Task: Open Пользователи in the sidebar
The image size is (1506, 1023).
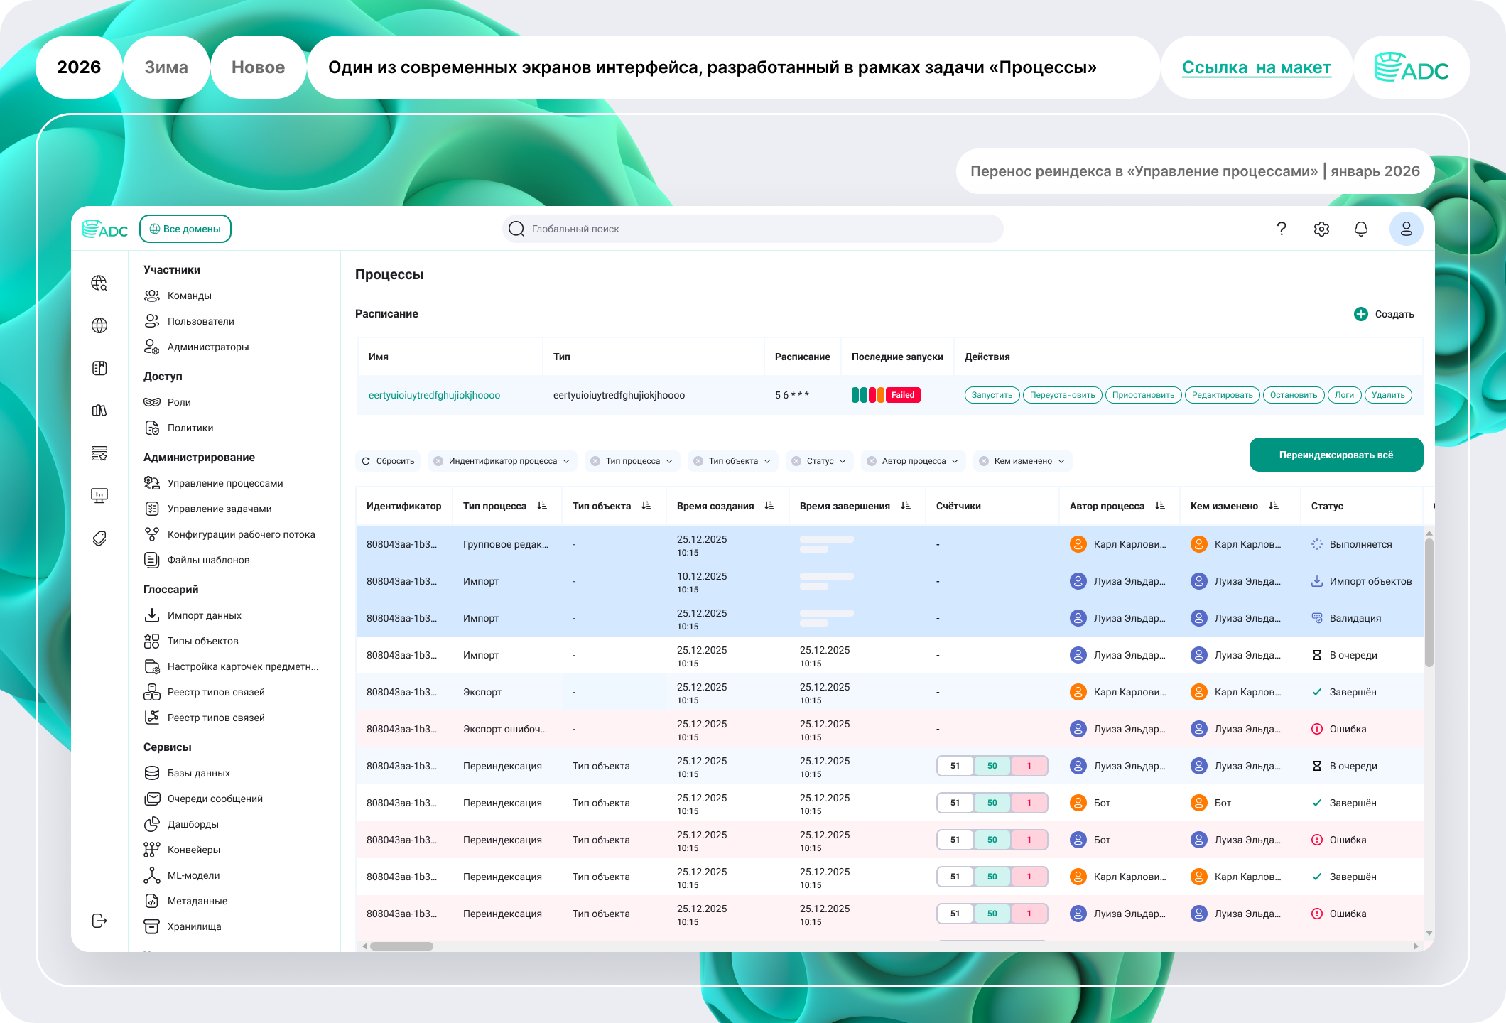Action: 201,321
